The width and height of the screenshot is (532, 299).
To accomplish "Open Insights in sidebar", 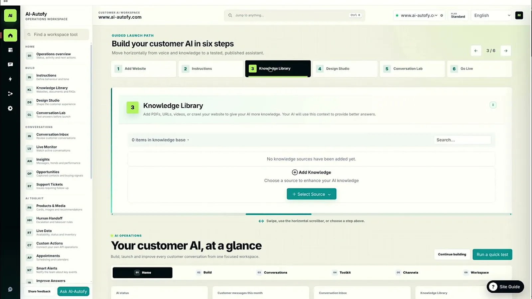I will coord(57,161).
